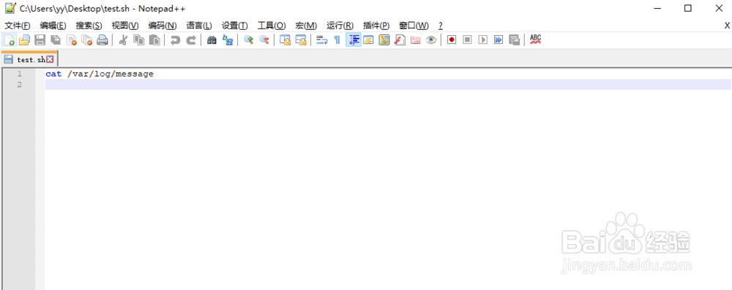Toggle Folder as Workspace panel icon
Viewport: 732px width, 290px height.
[x=416, y=40]
